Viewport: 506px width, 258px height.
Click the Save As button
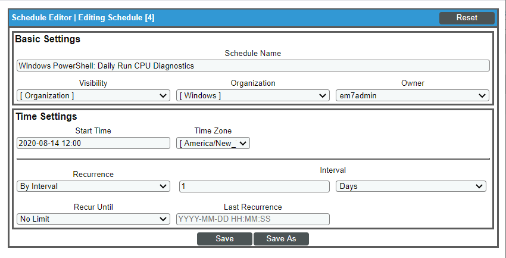[x=281, y=239]
